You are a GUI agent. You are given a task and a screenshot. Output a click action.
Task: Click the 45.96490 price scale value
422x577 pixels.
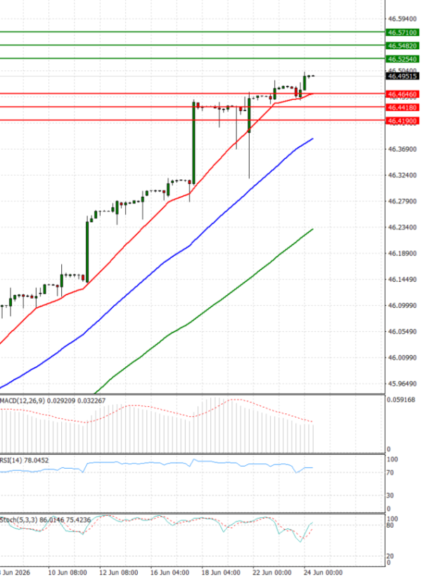(402, 384)
